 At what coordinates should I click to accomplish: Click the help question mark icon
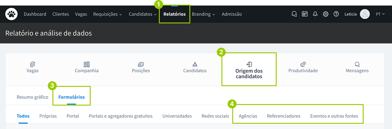(336, 14)
